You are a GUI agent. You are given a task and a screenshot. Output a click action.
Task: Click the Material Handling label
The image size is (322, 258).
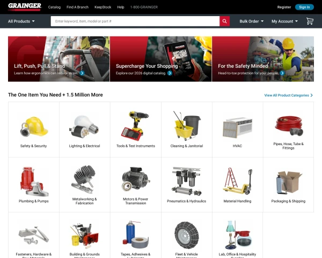click(x=237, y=201)
